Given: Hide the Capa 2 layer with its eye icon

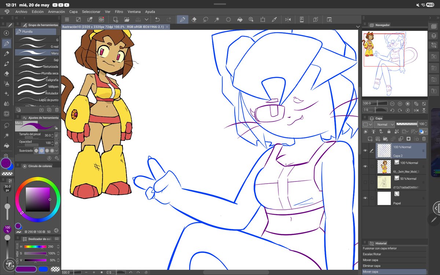Looking at the screenshot, I should point(365,151).
